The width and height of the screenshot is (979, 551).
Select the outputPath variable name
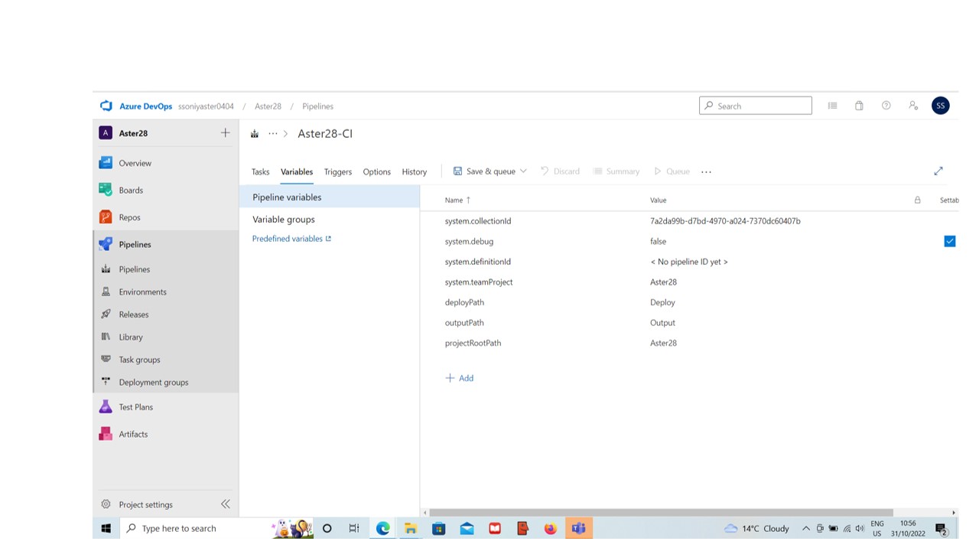tap(464, 323)
